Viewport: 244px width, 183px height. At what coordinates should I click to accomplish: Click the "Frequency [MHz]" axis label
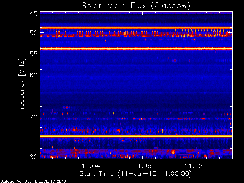22,85
